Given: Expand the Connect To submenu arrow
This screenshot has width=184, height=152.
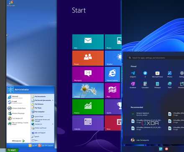Looking at the screenshot, I should 53,124.
